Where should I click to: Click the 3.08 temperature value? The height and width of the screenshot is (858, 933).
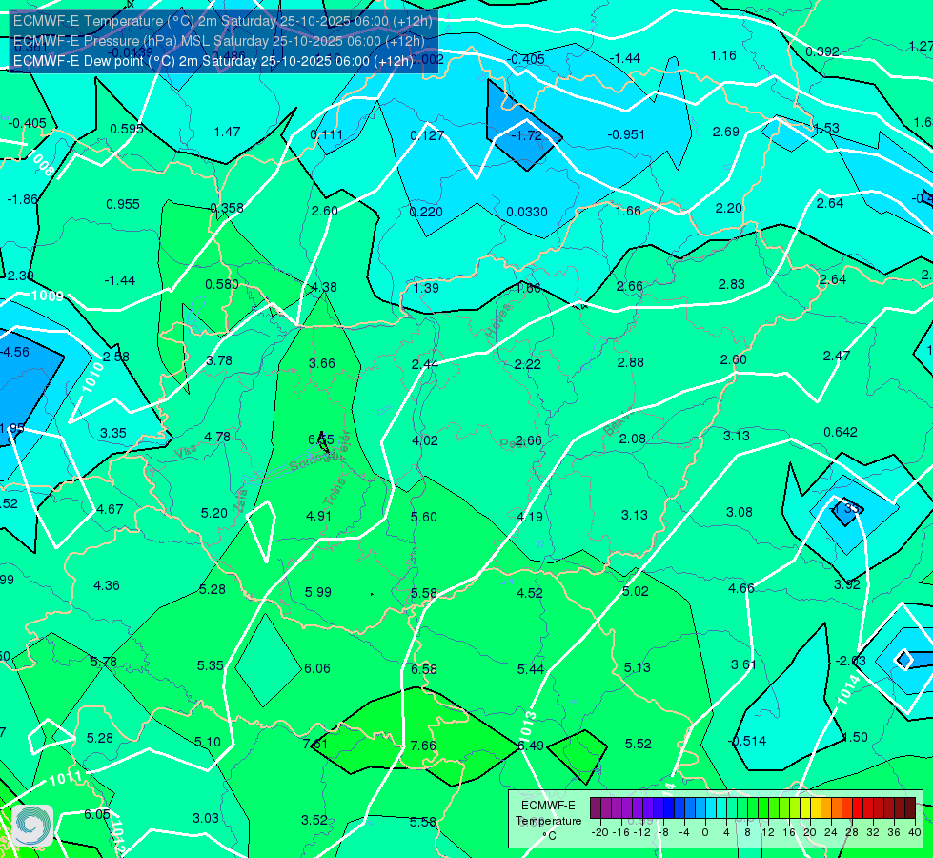tap(740, 512)
